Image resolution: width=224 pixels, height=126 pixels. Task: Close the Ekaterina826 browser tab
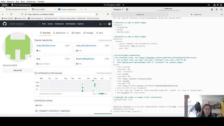(55, 9)
